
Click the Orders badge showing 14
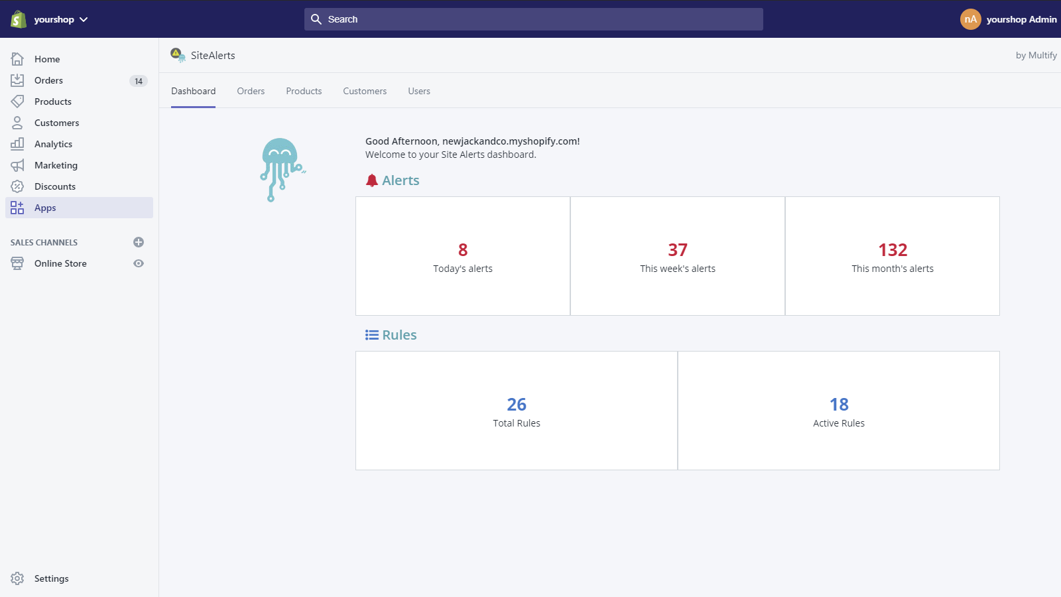tap(138, 80)
